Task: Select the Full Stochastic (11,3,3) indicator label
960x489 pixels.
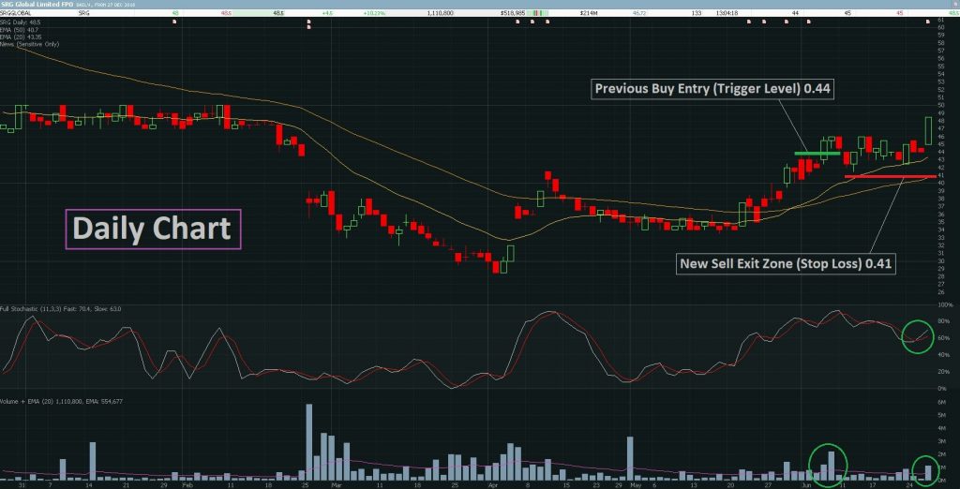Action: pos(61,309)
